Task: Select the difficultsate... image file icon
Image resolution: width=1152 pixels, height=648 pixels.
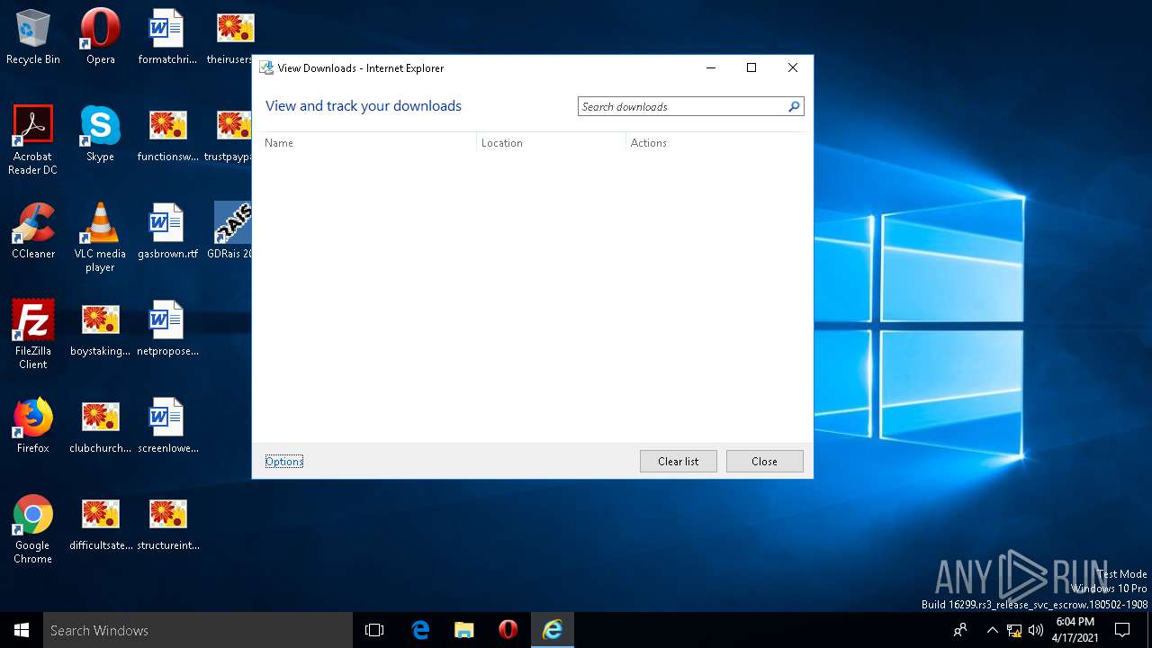Action: pyautogui.click(x=100, y=523)
